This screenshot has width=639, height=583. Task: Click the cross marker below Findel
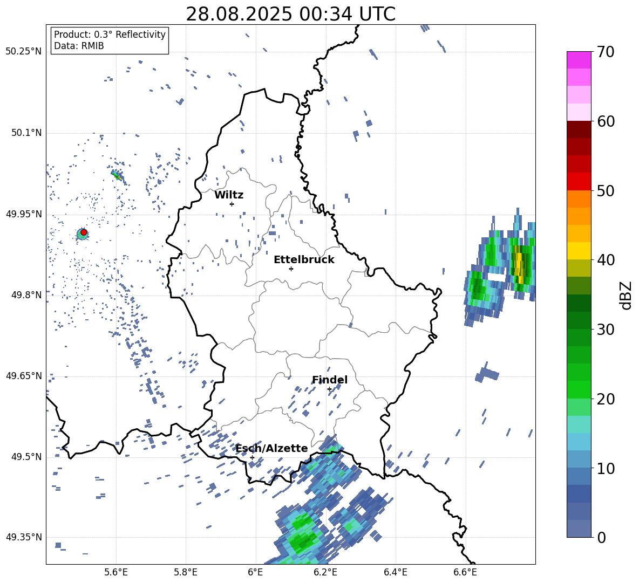pyautogui.click(x=329, y=389)
